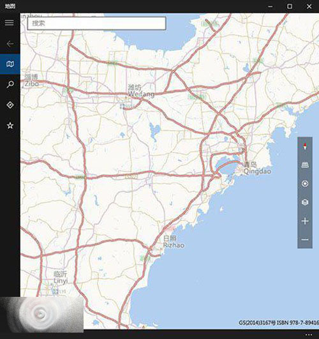Image resolution: width=319 pixels, height=339 pixels.
Task: Click the Weifang city label
Action: pyautogui.click(x=141, y=91)
